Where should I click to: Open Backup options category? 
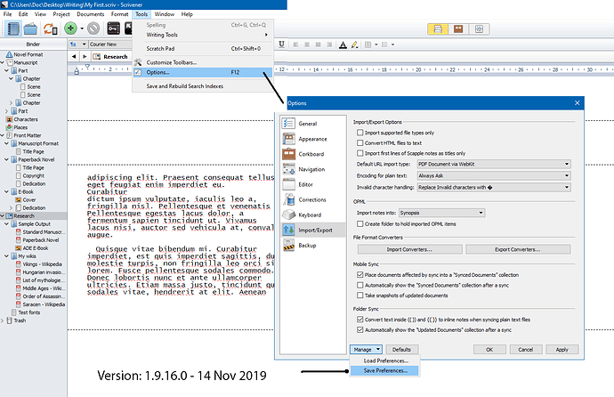pyautogui.click(x=313, y=246)
